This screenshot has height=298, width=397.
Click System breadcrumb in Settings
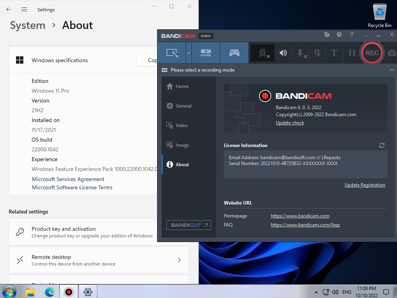tap(28, 25)
